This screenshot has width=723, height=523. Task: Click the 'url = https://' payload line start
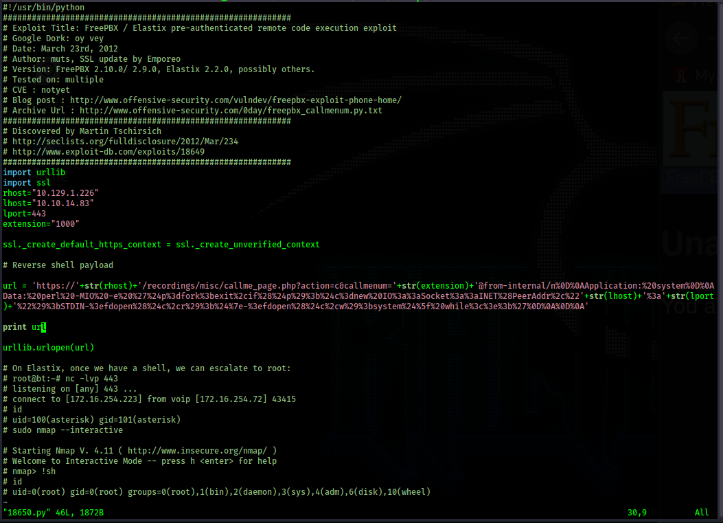358,286
